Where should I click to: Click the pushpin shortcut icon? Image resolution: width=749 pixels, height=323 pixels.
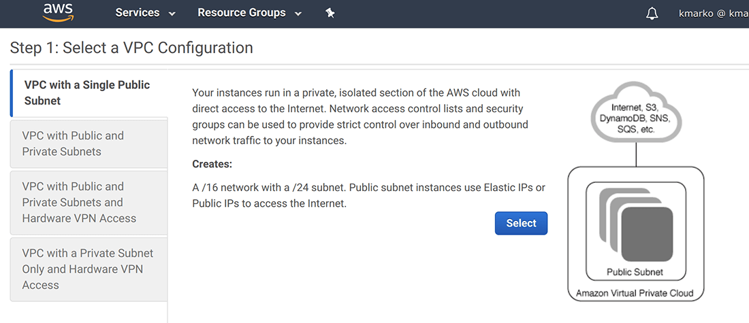tap(330, 13)
